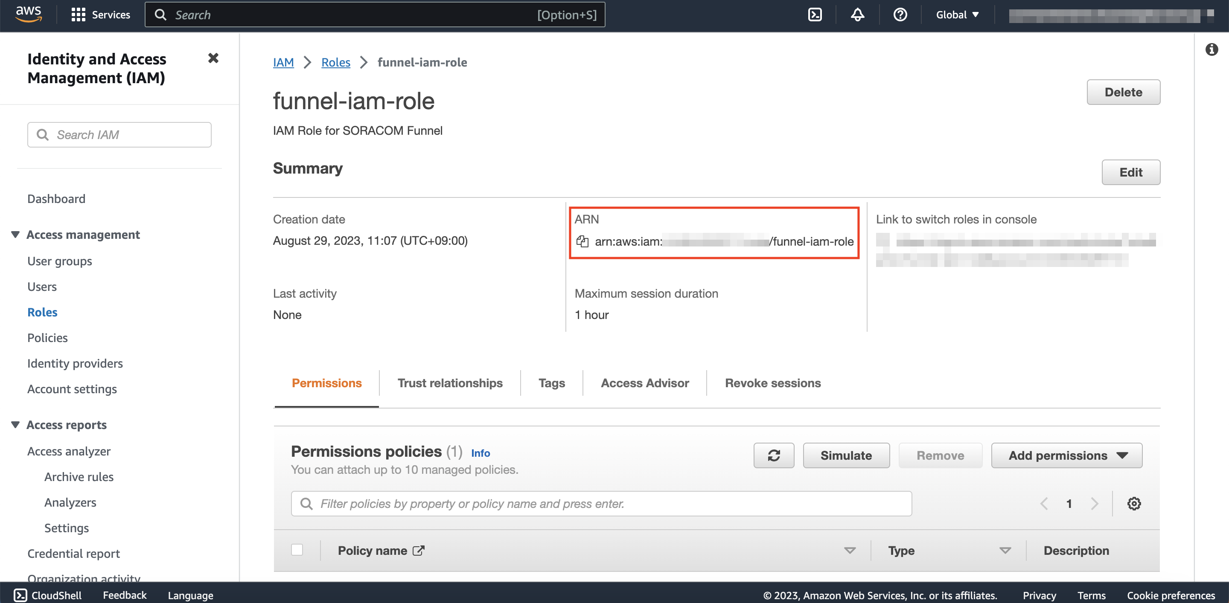Image resolution: width=1229 pixels, height=603 pixels.
Task: Collapse the Access reports section
Action: (x=15, y=424)
